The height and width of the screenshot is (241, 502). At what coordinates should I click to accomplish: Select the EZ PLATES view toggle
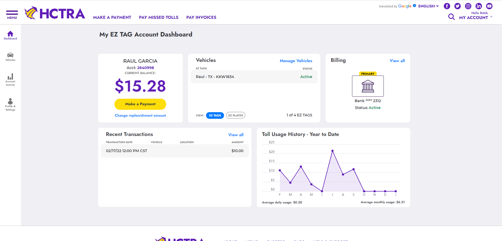[236, 115]
